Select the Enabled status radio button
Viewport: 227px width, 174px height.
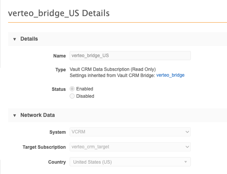pyautogui.click(x=72, y=89)
